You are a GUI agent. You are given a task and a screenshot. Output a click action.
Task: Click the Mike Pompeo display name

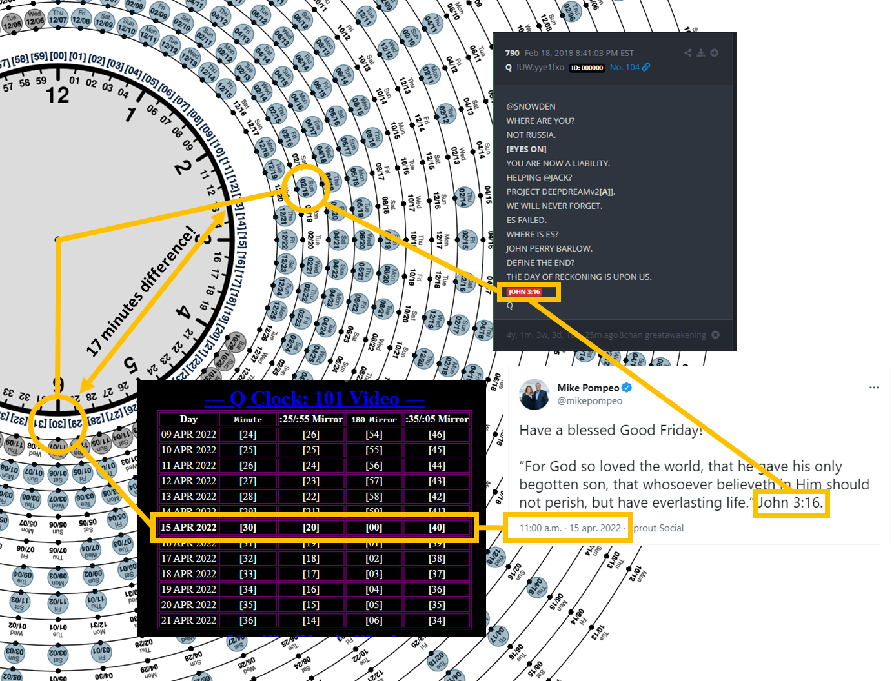pos(588,388)
